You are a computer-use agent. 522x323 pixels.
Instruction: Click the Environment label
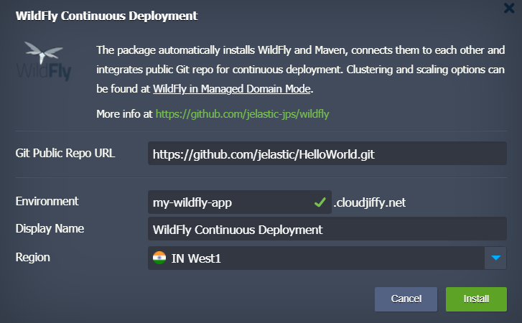point(47,202)
